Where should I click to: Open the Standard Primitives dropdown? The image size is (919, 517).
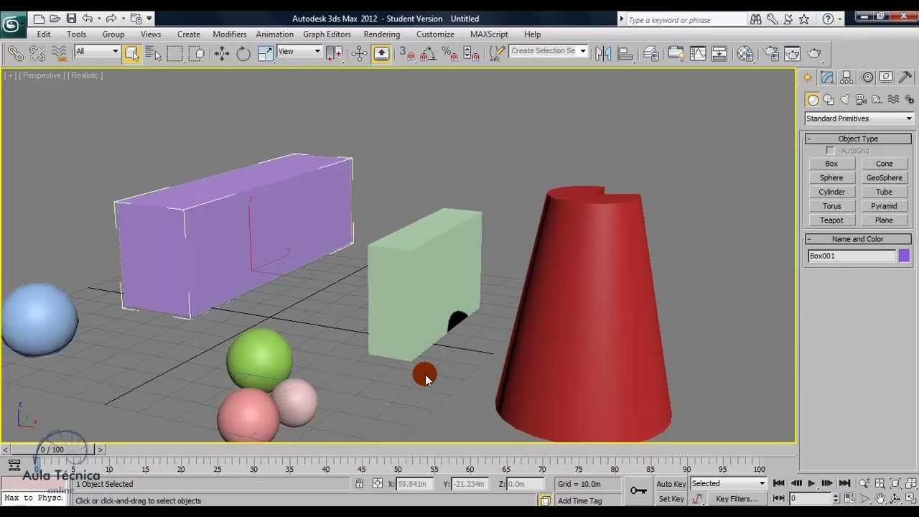pyautogui.click(x=858, y=118)
